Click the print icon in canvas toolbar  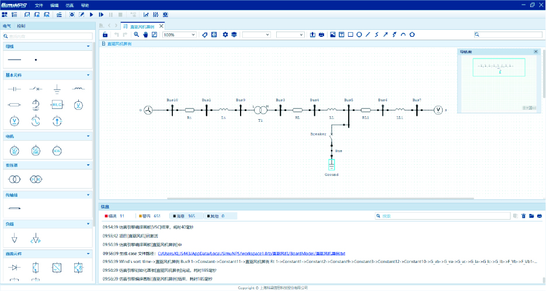point(321,35)
